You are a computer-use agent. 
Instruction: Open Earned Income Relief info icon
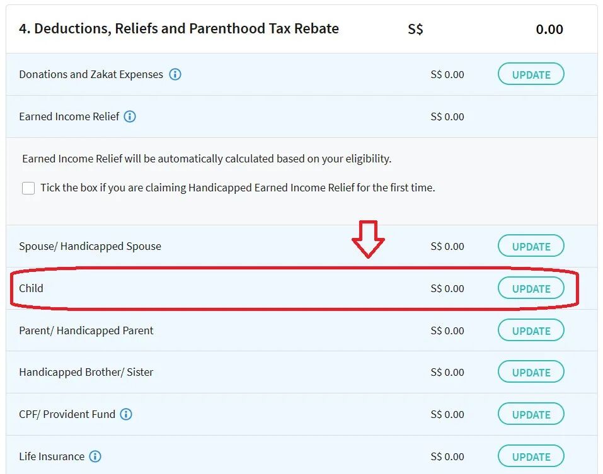pos(130,116)
